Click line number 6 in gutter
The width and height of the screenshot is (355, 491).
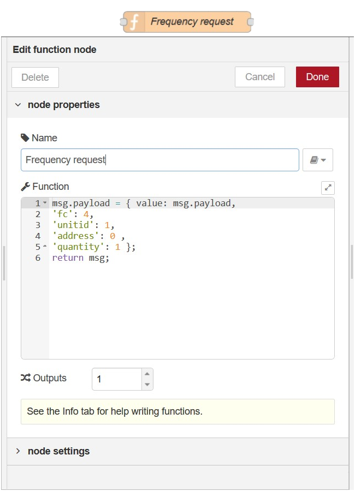coord(38,258)
